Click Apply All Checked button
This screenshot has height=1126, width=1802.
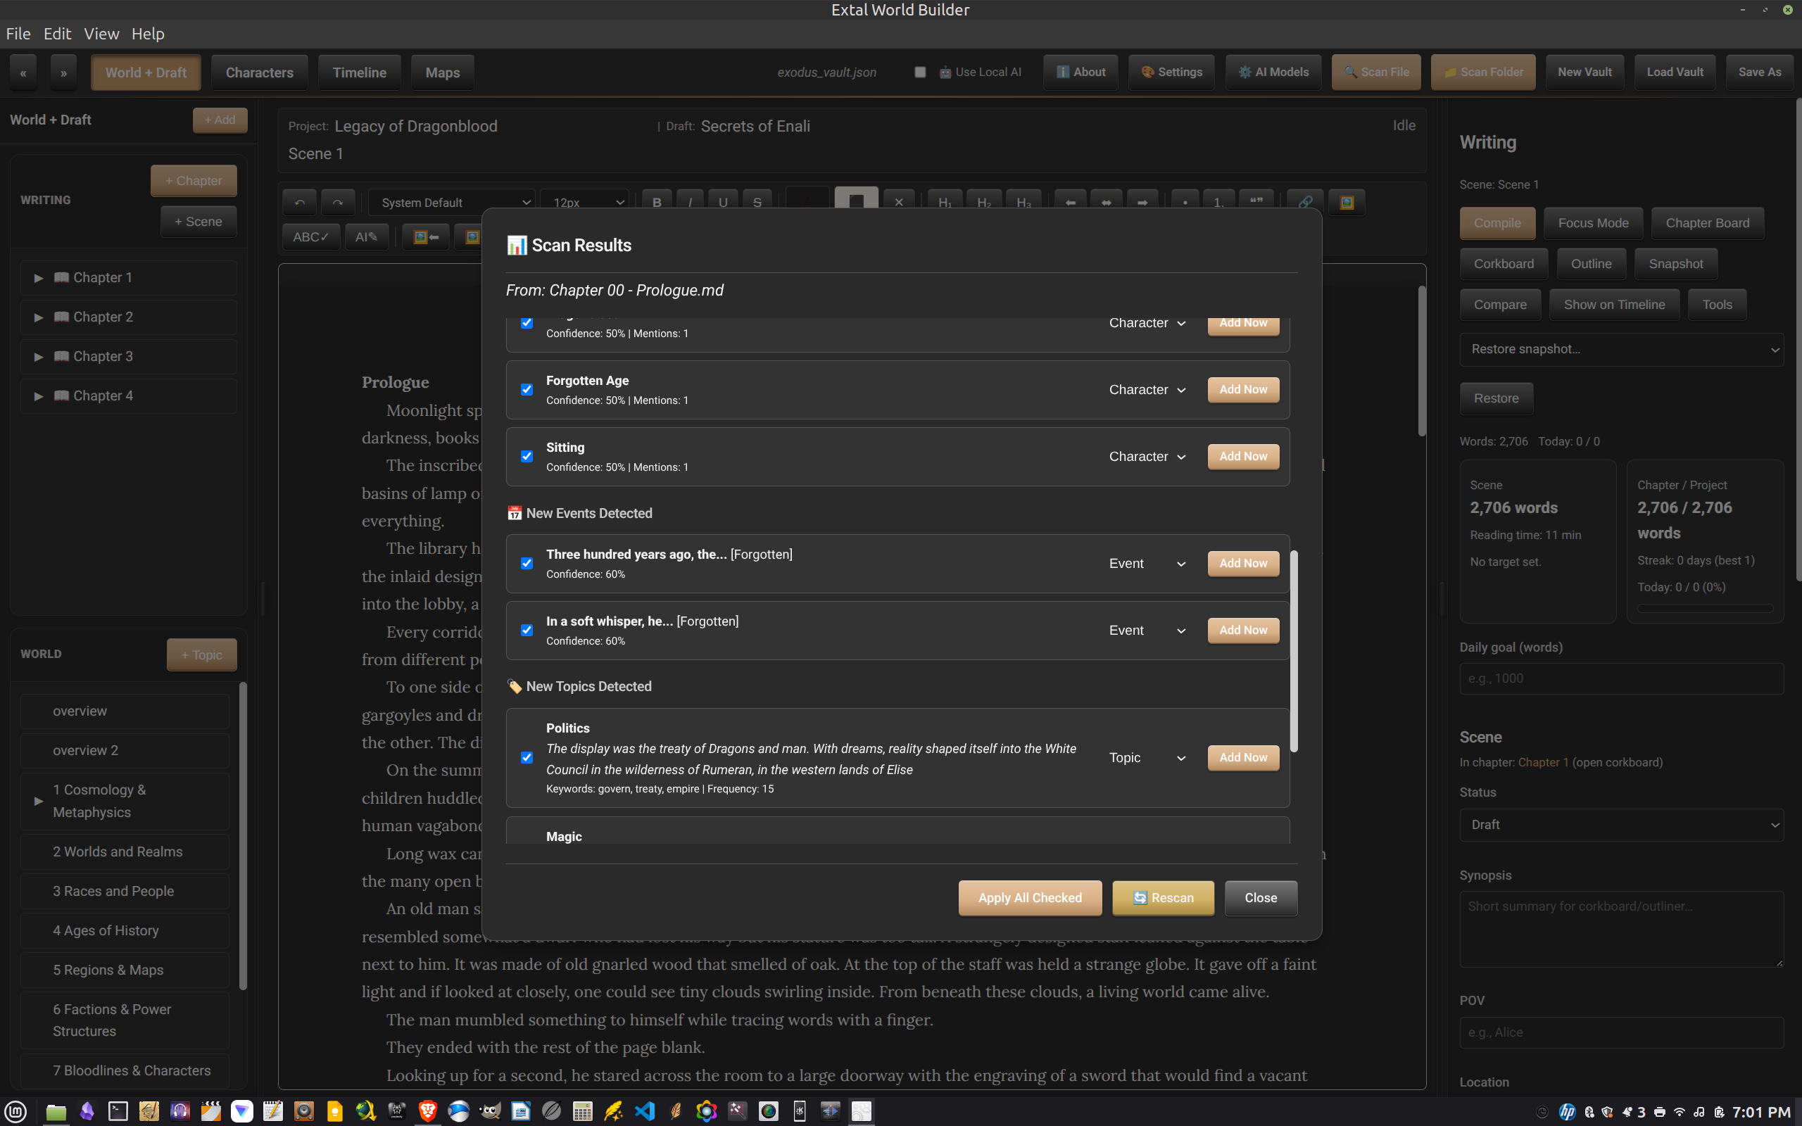(x=1029, y=897)
